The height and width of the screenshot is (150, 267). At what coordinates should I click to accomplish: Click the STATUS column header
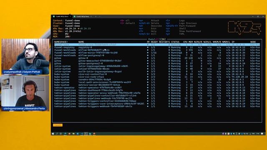(175, 42)
